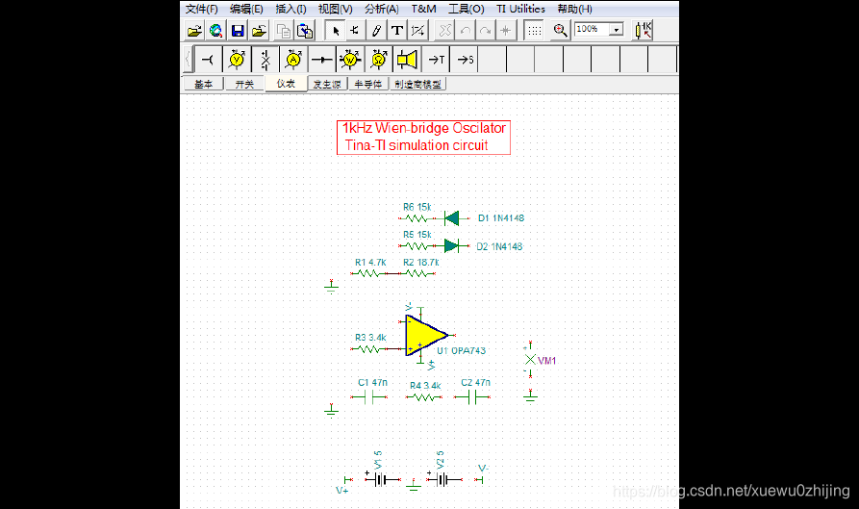This screenshot has height=509, width=859.
Task: Switch to the 基本 component tab
Action: 203,84
